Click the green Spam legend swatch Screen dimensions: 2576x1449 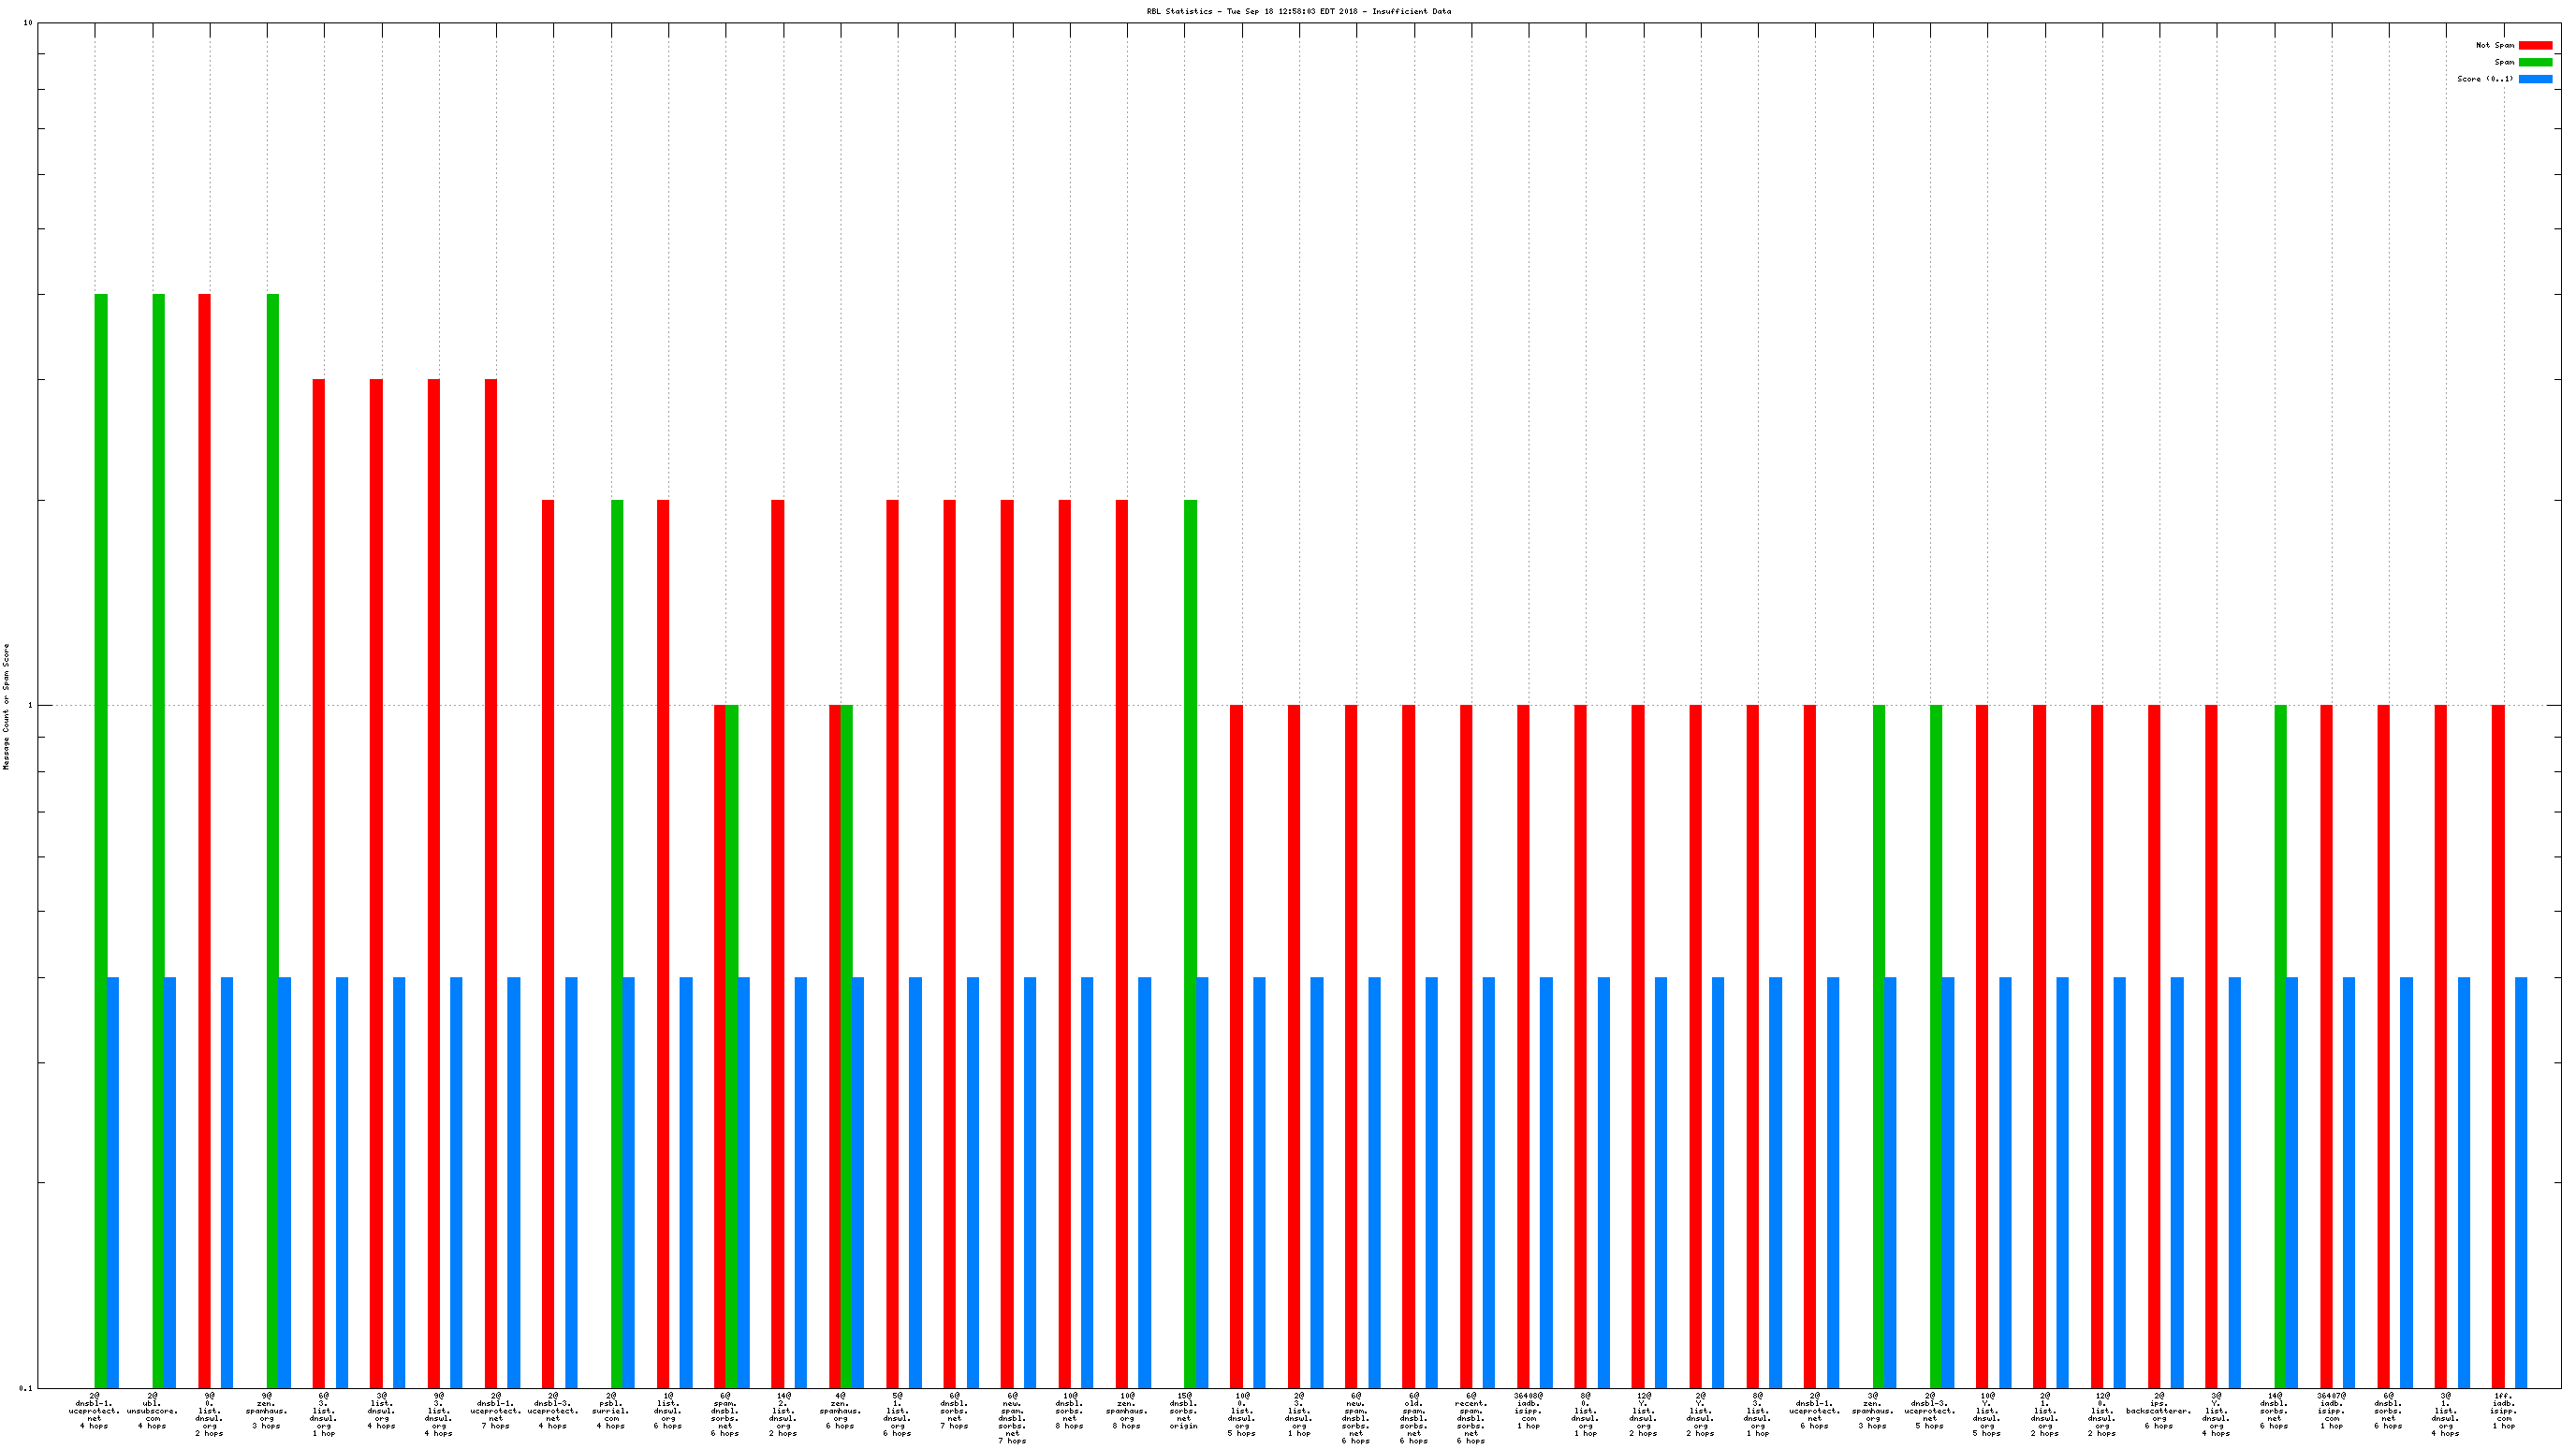point(2535,62)
